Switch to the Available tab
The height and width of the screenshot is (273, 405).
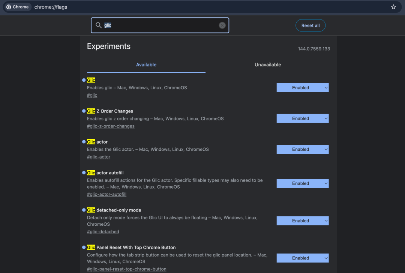[x=146, y=65]
